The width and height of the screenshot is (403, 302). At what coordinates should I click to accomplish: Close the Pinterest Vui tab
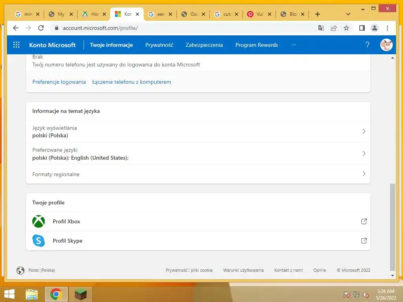point(270,14)
